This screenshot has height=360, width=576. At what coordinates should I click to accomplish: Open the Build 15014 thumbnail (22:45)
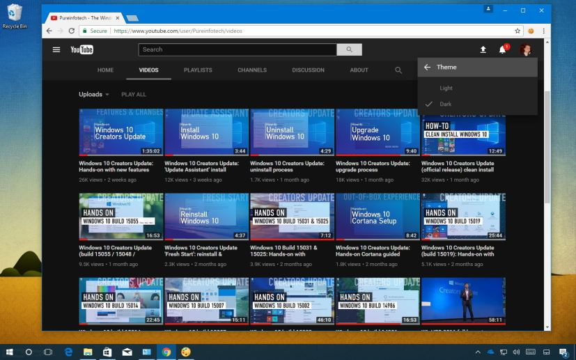(121, 302)
